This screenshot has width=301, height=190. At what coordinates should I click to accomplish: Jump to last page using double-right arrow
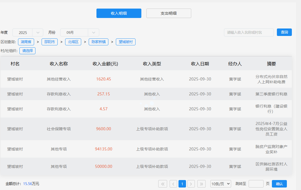coord(201,184)
